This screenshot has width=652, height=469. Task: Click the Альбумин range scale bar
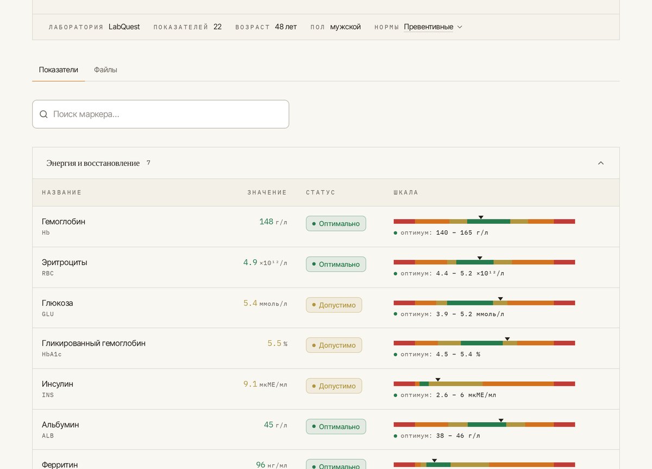pos(484,424)
